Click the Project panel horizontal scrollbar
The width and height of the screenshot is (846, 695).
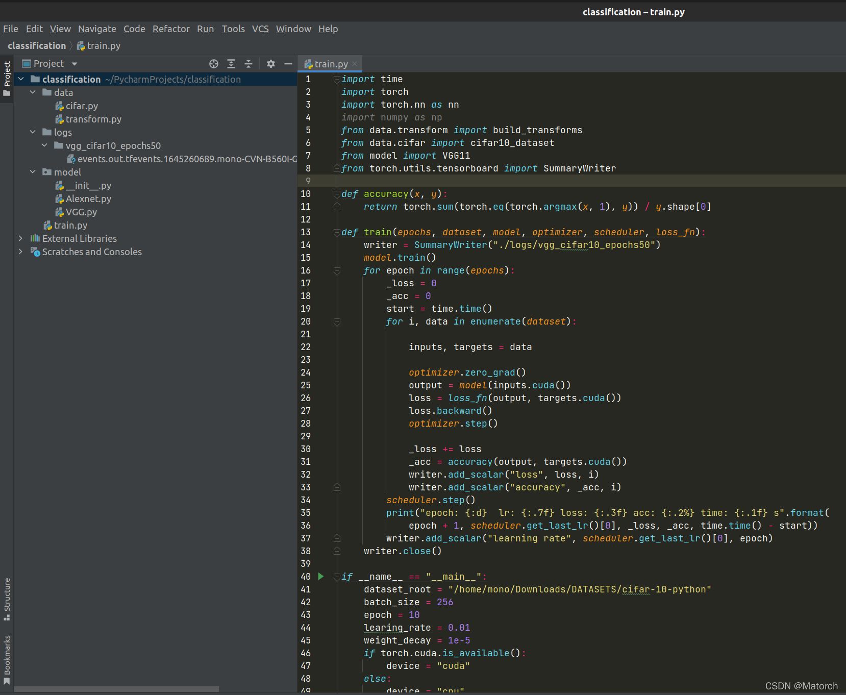[x=117, y=689]
